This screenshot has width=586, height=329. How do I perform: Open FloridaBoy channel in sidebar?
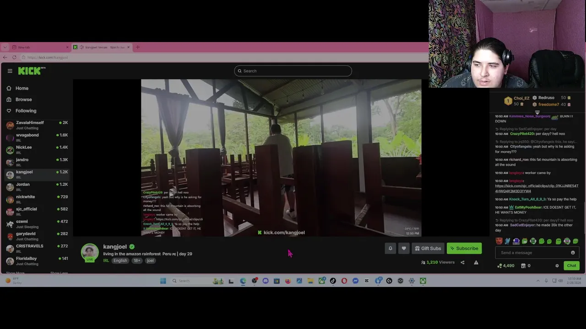click(37, 260)
